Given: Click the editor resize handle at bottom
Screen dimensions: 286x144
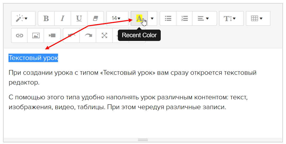Looking at the screenshot, I should tap(143, 140).
